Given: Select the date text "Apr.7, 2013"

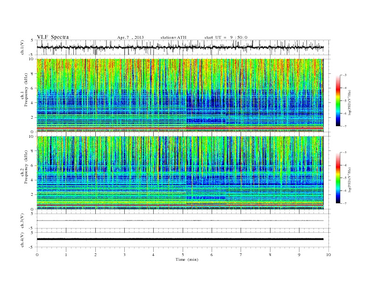Looking at the screenshot, I should tap(130, 37).
